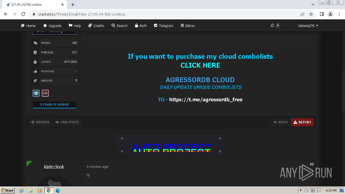The width and height of the screenshot is (345, 194).
Task: Open the Auth page
Action: click(x=141, y=26)
